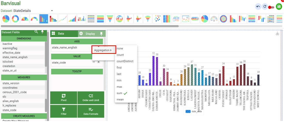Click the chart gallery horizontal scrollbar
Viewport: 284px width, 122px height.
(90, 26)
